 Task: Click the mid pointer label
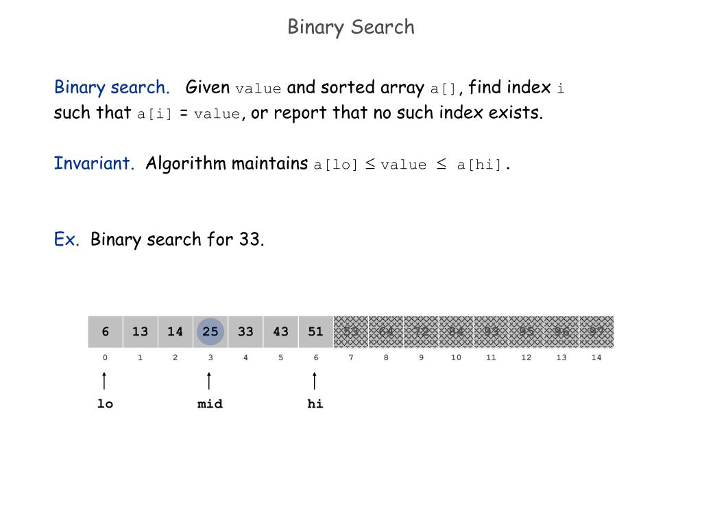[210, 403]
